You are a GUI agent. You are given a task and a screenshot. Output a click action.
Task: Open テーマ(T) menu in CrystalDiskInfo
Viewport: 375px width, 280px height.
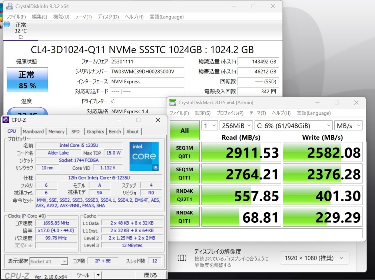(83, 17)
